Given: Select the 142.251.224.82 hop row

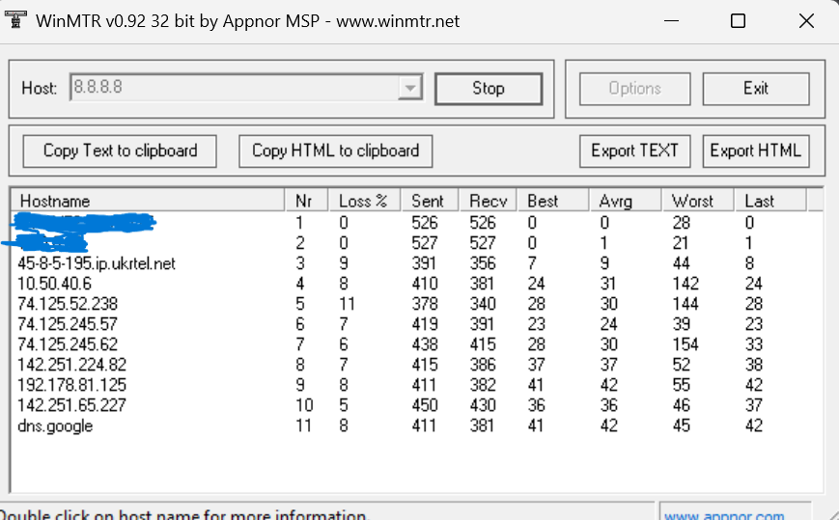Looking at the screenshot, I should 71,365.
